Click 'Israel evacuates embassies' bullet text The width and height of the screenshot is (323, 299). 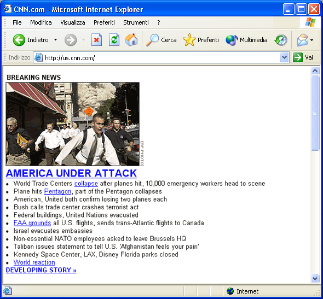click(x=53, y=231)
